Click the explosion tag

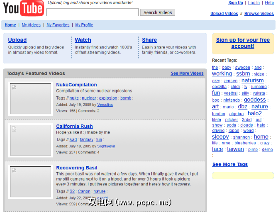click(x=108, y=98)
